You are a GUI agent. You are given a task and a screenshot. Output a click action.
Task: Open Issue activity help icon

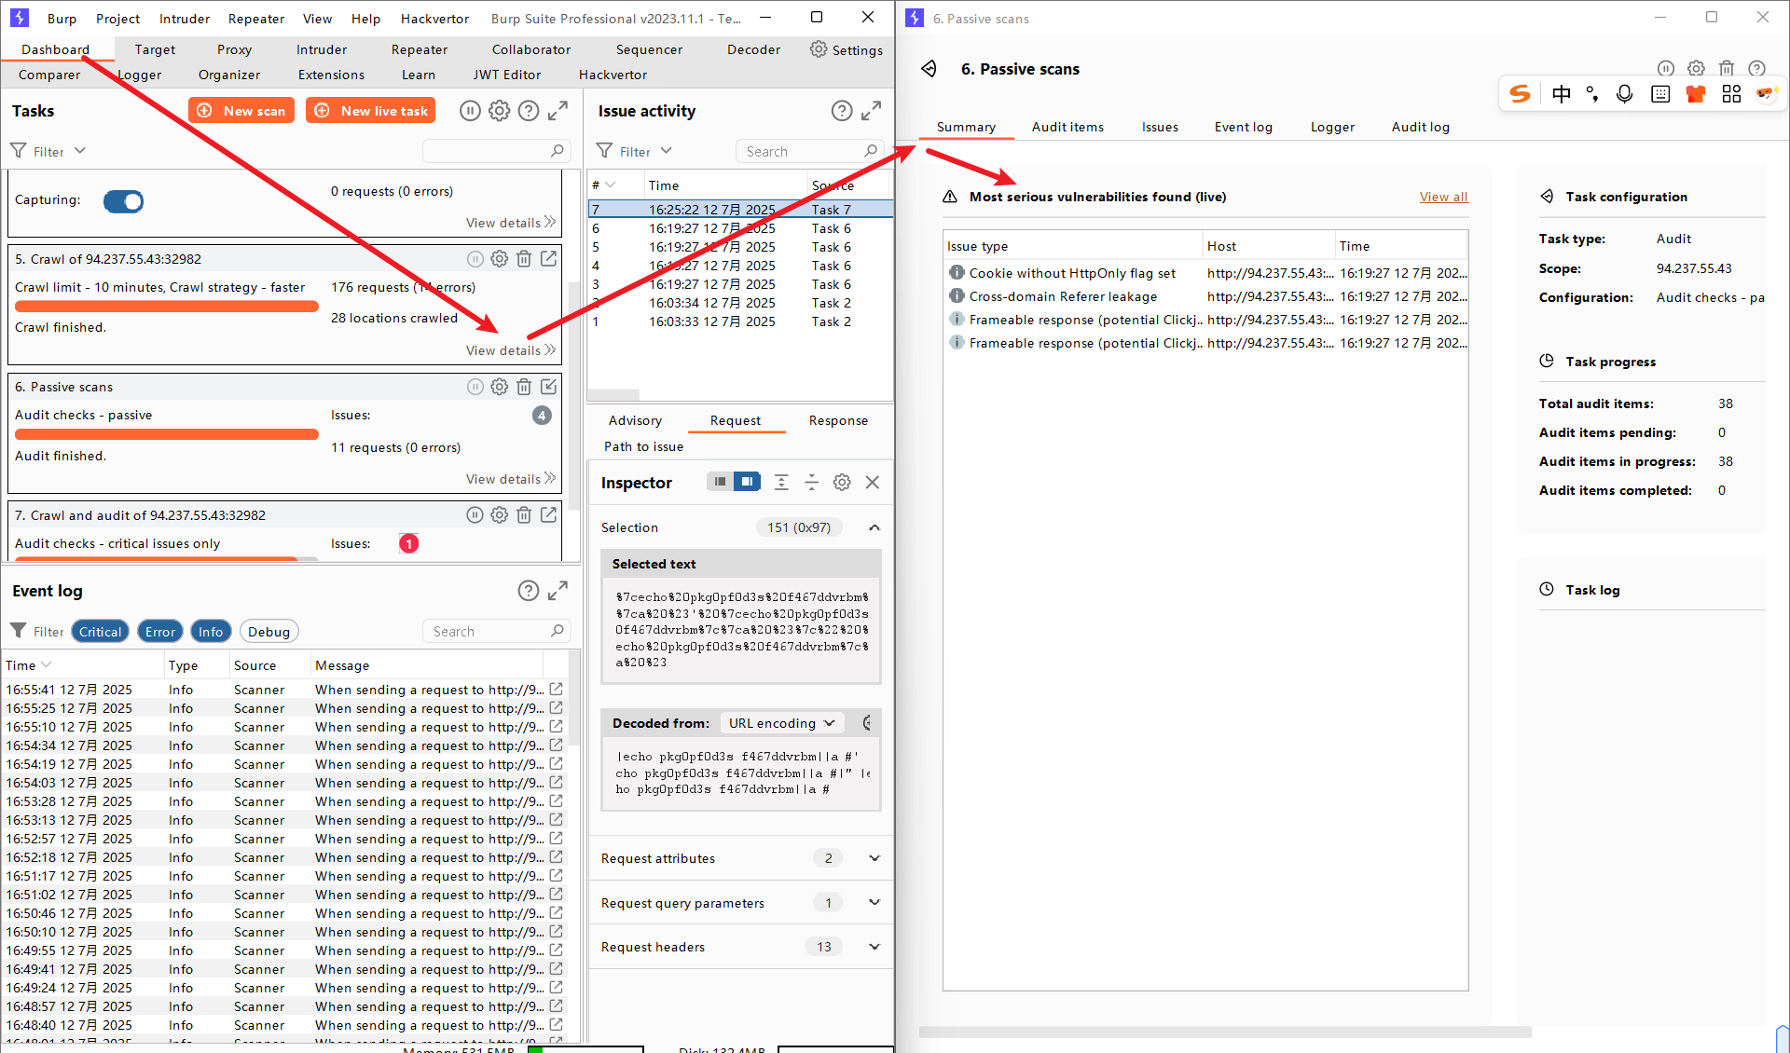[841, 111]
